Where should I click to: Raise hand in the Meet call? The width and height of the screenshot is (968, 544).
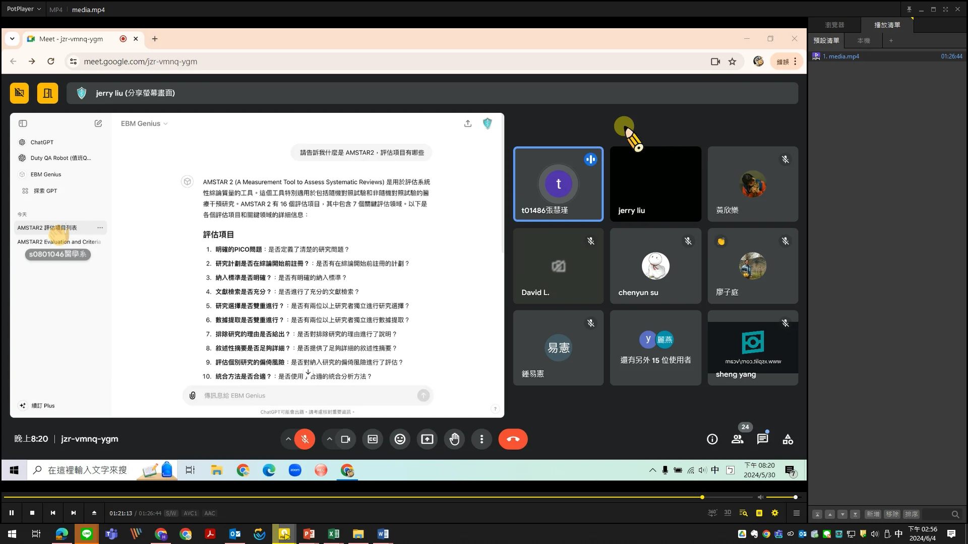454,439
